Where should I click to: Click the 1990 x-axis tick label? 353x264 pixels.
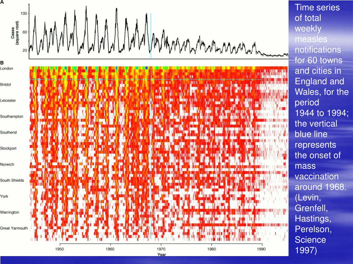pos(261,249)
